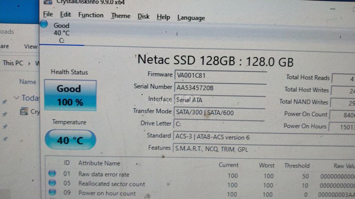Click the Total Host Writes value box

tap(343, 91)
